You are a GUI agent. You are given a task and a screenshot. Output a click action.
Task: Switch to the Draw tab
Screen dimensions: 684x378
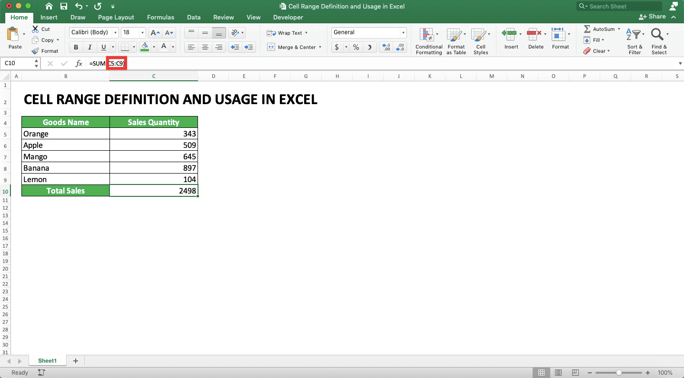(78, 17)
